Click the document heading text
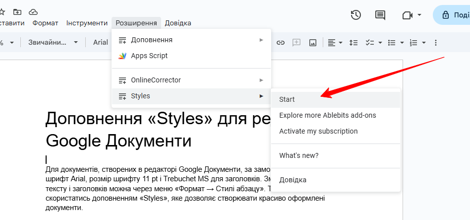 (x=158, y=130)
